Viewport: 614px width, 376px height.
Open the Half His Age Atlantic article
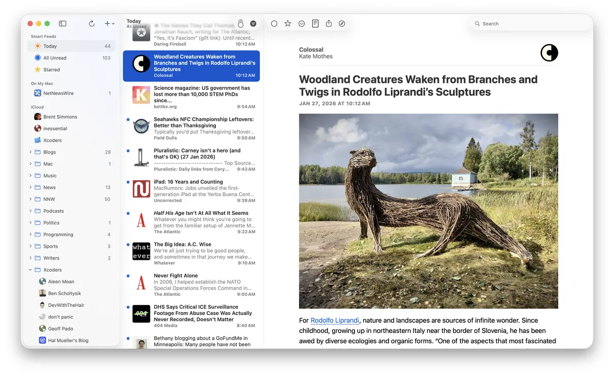pos(191,222)
